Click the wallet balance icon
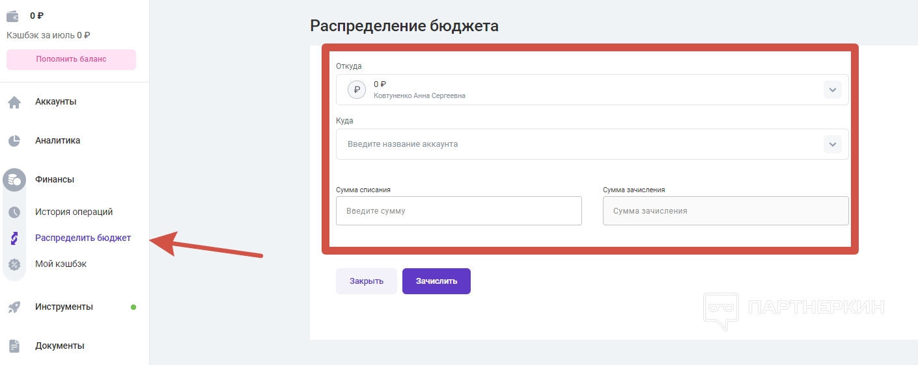This screenshot has height=365, width=918. coord(13,16)
